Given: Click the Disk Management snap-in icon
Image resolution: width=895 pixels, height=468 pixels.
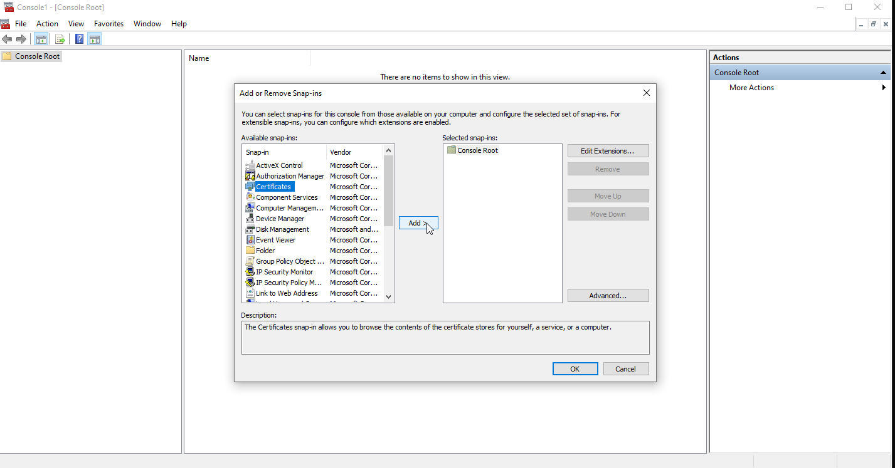Looking at the screenshot, I should point(250,229).
